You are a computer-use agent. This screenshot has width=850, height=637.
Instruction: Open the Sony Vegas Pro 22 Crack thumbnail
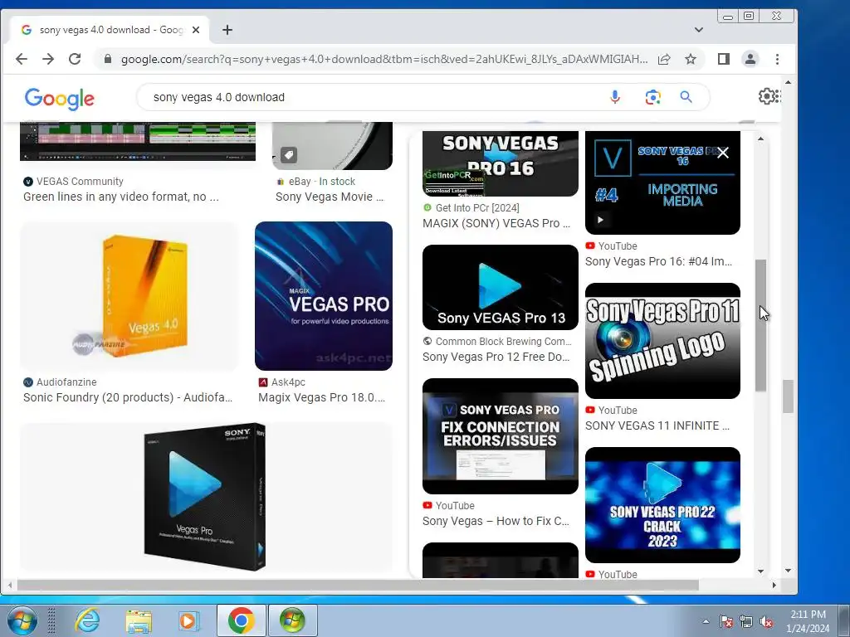[x=662, y=505]
